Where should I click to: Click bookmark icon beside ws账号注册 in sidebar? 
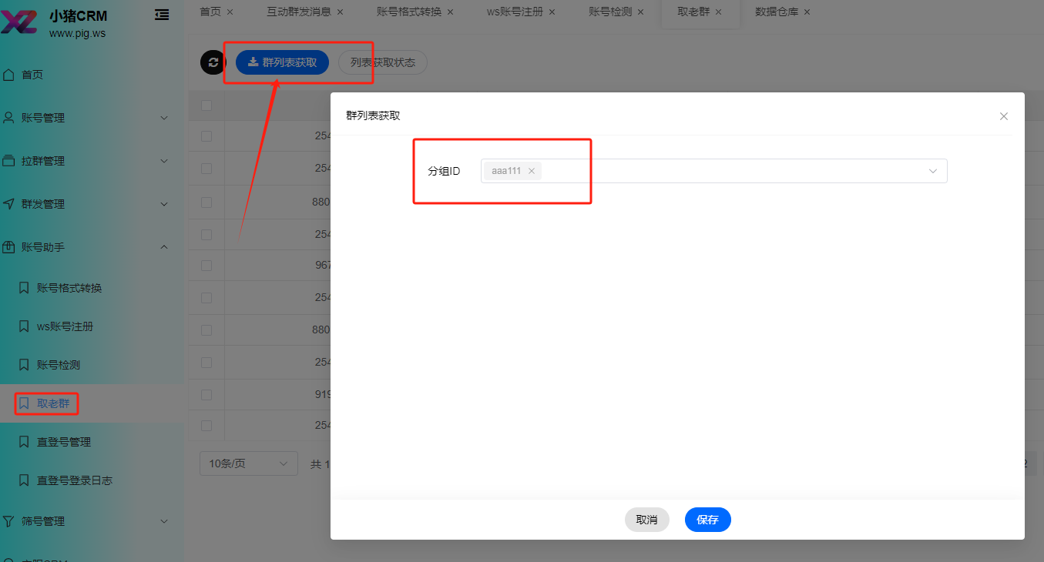24,326
